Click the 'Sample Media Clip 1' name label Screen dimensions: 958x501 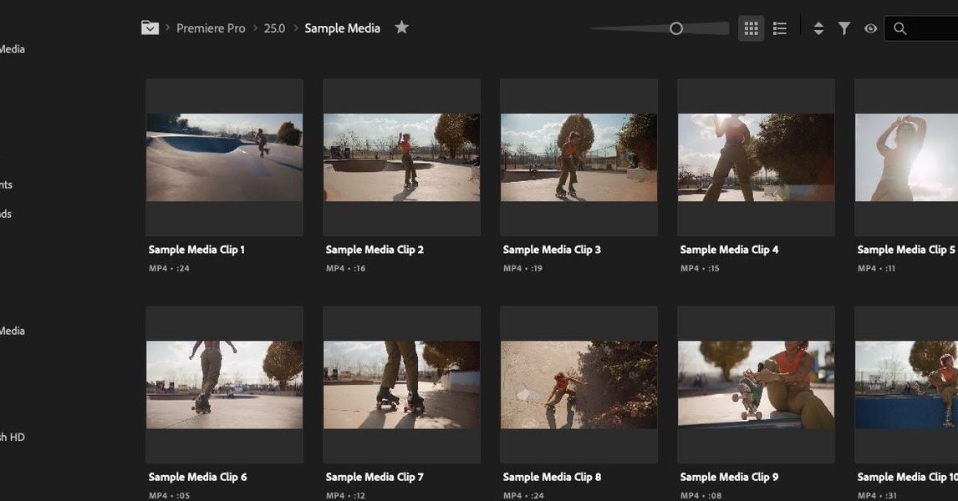pos(196,250)
